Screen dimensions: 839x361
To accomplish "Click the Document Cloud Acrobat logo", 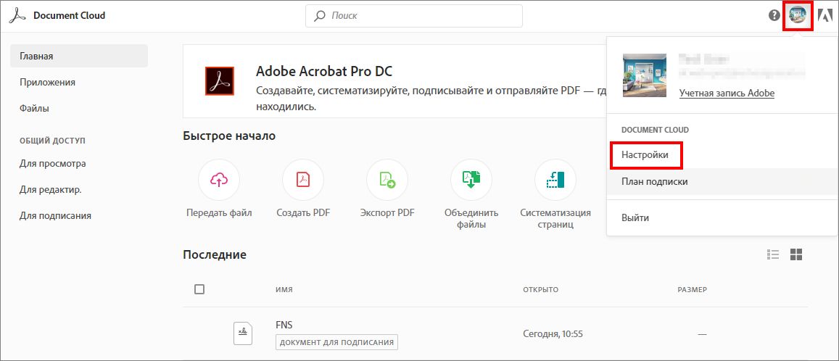I will pos(17,15).
